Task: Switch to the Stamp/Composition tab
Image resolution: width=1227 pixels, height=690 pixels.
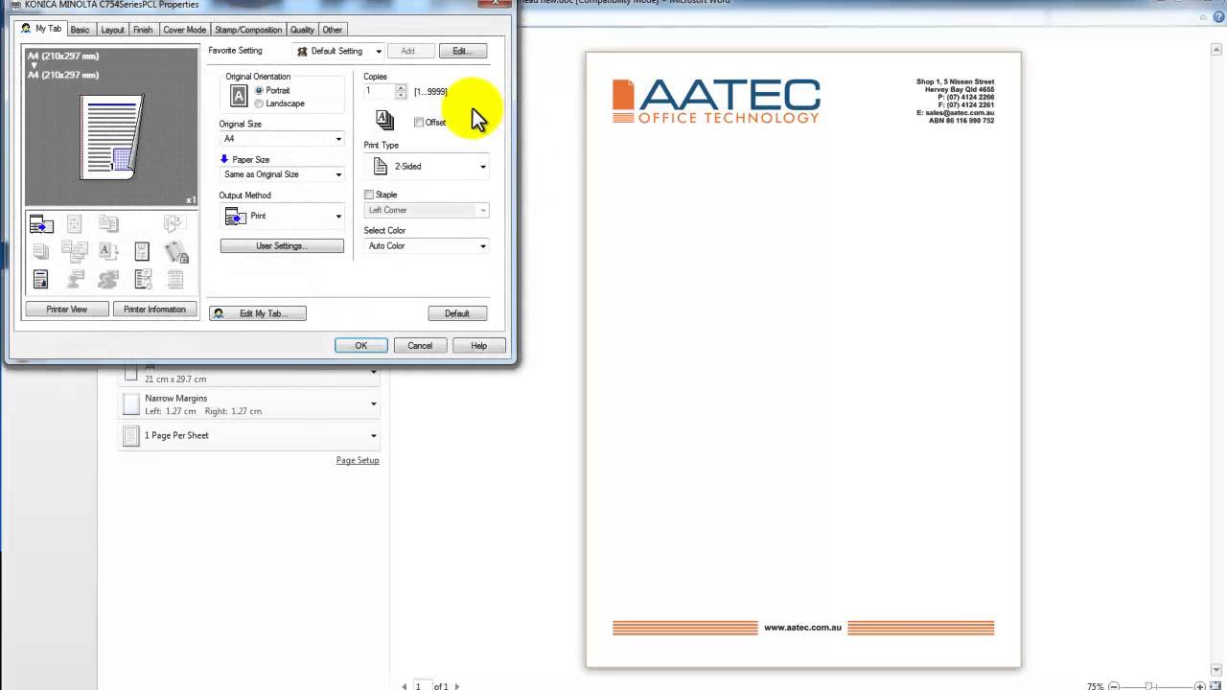Action: [x=248, y=30]
